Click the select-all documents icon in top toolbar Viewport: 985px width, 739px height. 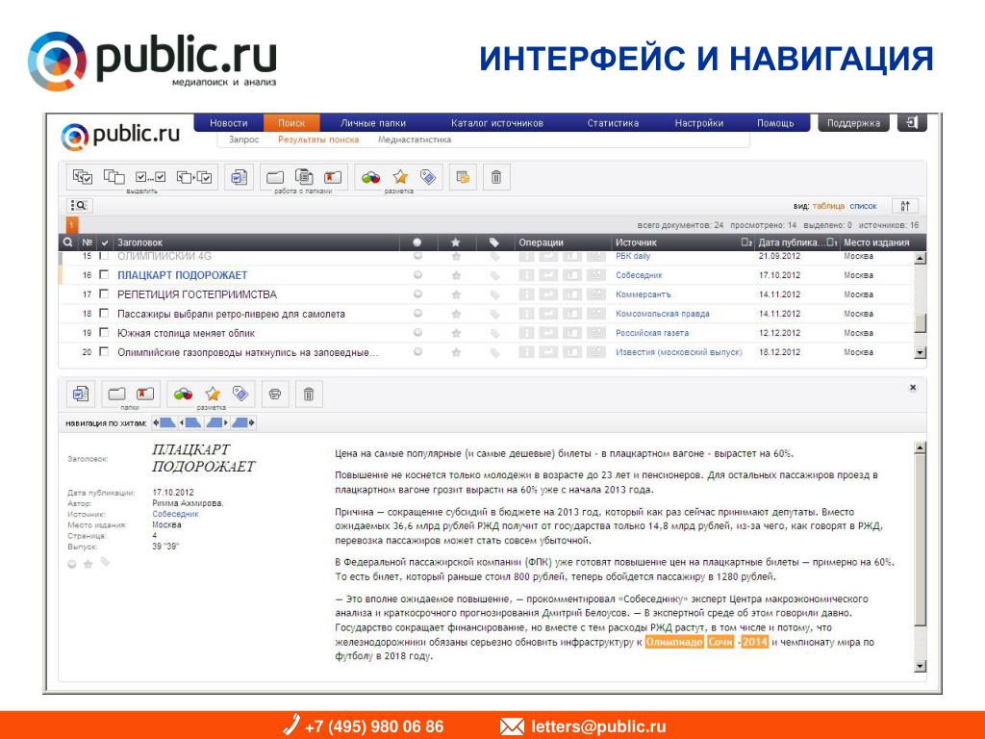point(83,177)
